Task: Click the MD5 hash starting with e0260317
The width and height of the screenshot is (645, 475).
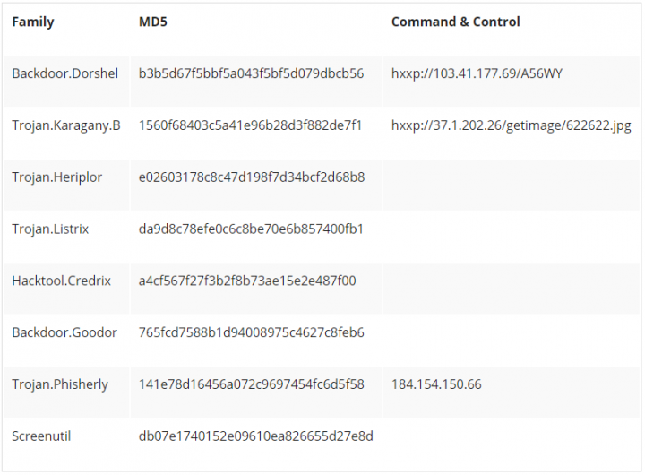Action: (252, 177)
